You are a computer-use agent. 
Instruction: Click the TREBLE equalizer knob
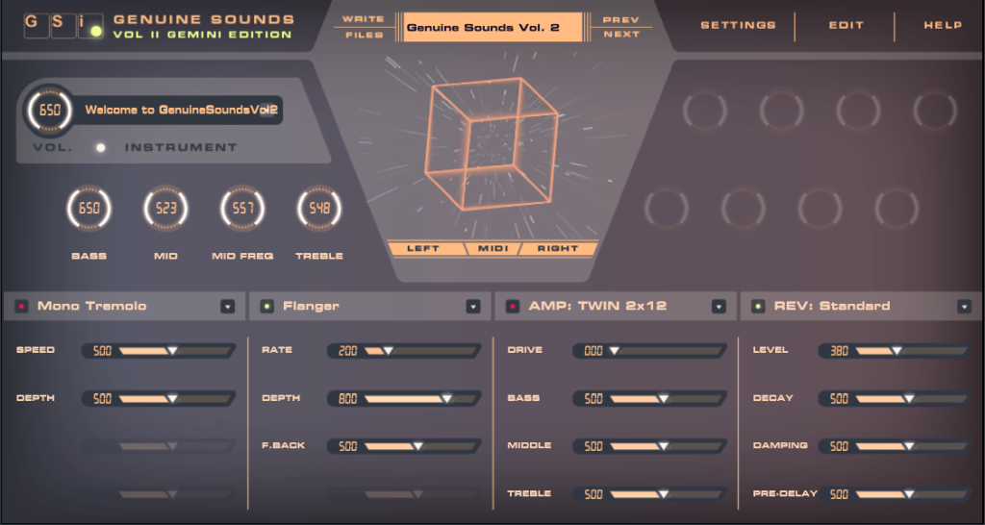(x=318, y=207)
